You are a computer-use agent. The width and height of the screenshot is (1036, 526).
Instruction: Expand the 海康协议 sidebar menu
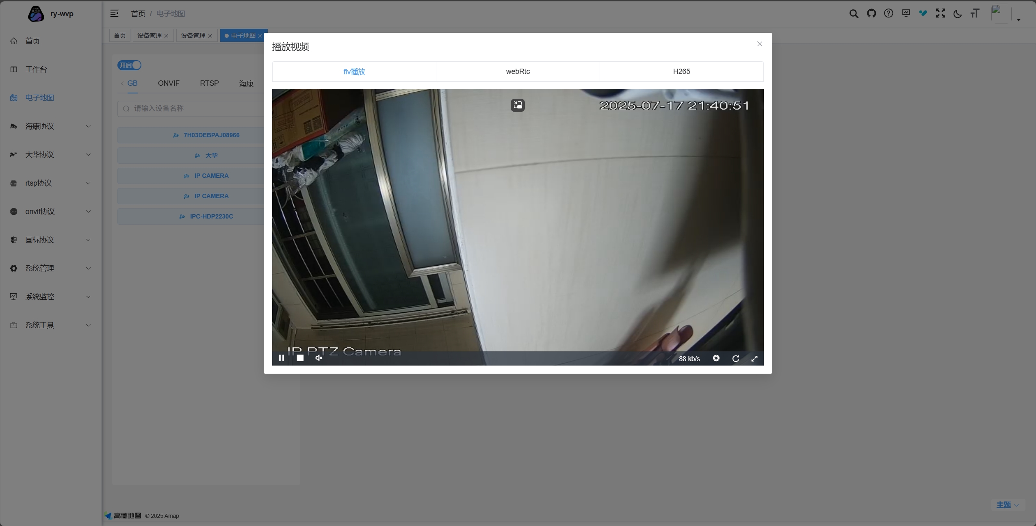[50, 126]
